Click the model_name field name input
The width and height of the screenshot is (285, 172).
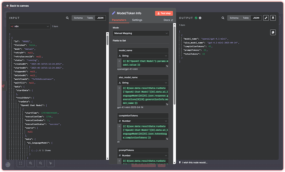tap(143, 50)
